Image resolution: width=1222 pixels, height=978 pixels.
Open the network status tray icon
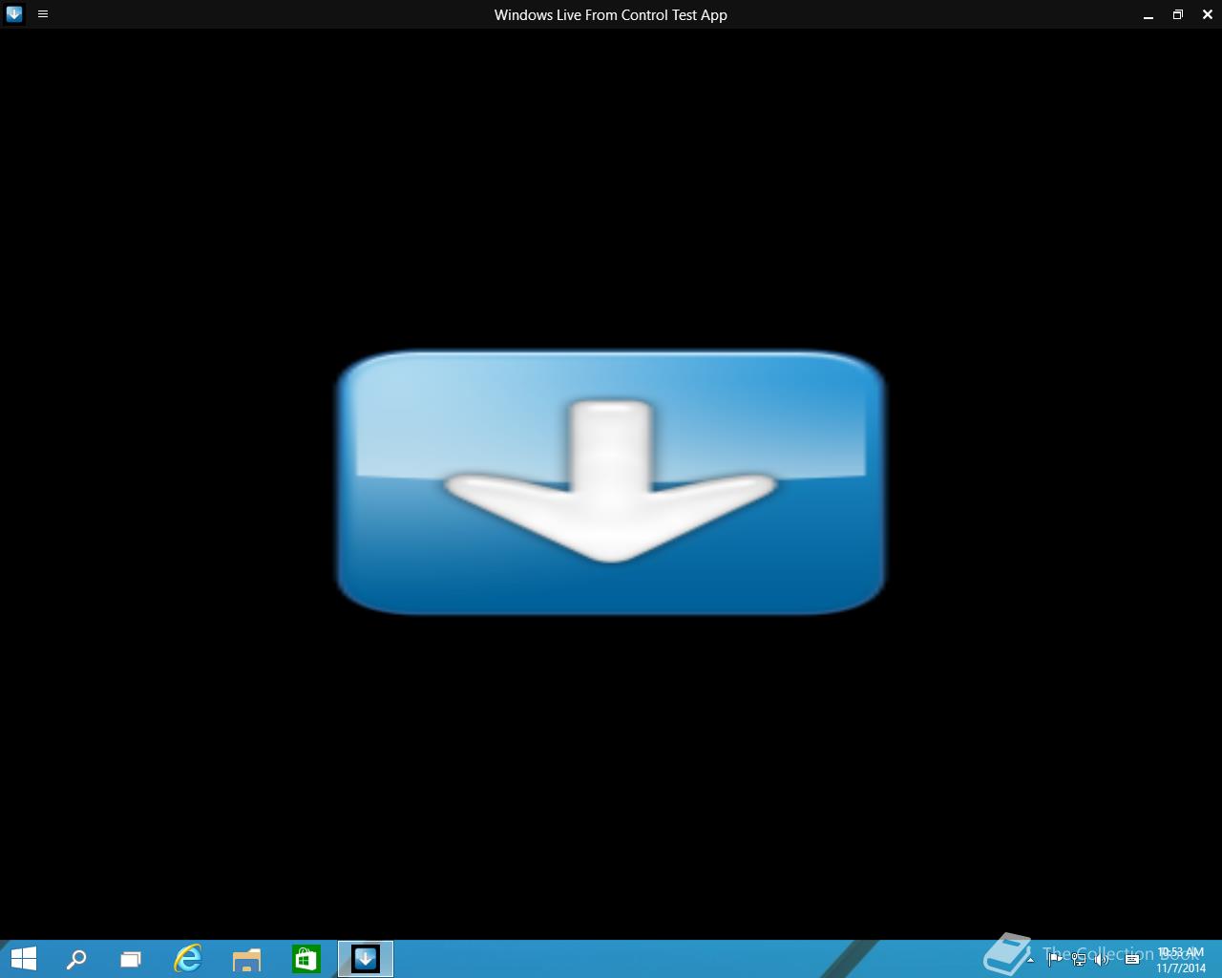click(1079, 960)
